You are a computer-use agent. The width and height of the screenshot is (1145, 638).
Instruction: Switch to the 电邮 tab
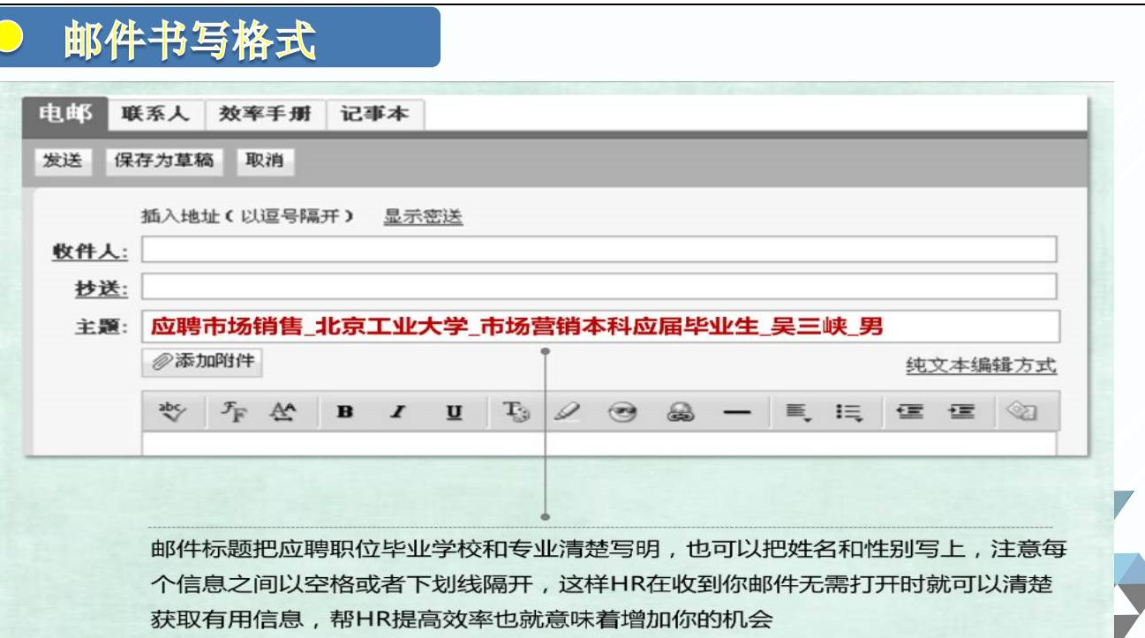tap(65, 115)
